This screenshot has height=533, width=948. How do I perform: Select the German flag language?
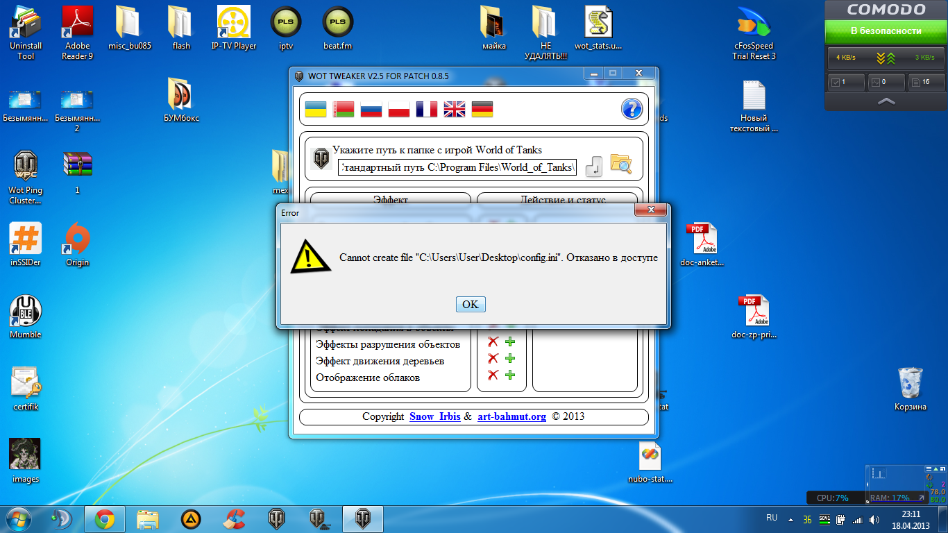(482, 109)
